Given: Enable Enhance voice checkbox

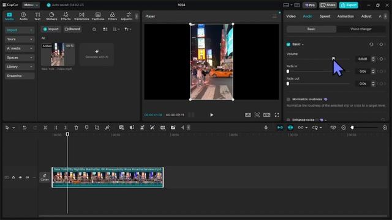Looking at the screenshot, I should (288, 120).
